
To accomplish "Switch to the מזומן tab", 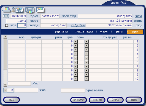I will click(119, 32).
